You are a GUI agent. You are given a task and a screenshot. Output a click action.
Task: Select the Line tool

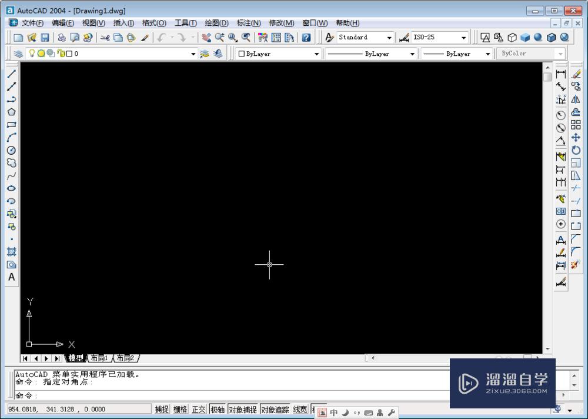[11, 74]
